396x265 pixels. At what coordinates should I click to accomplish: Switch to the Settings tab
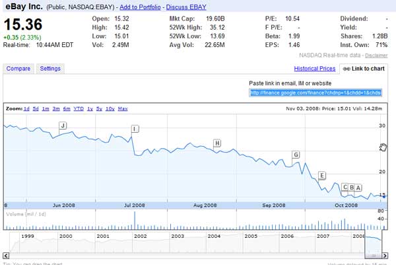click(50, 69)
